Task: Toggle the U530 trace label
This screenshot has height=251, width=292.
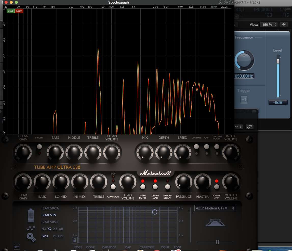Action: (11, 11)
